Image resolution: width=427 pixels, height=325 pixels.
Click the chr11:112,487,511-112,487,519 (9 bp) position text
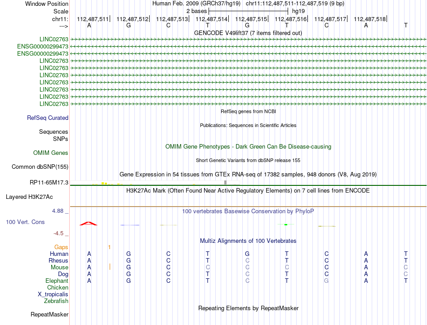tap(295, 4)
